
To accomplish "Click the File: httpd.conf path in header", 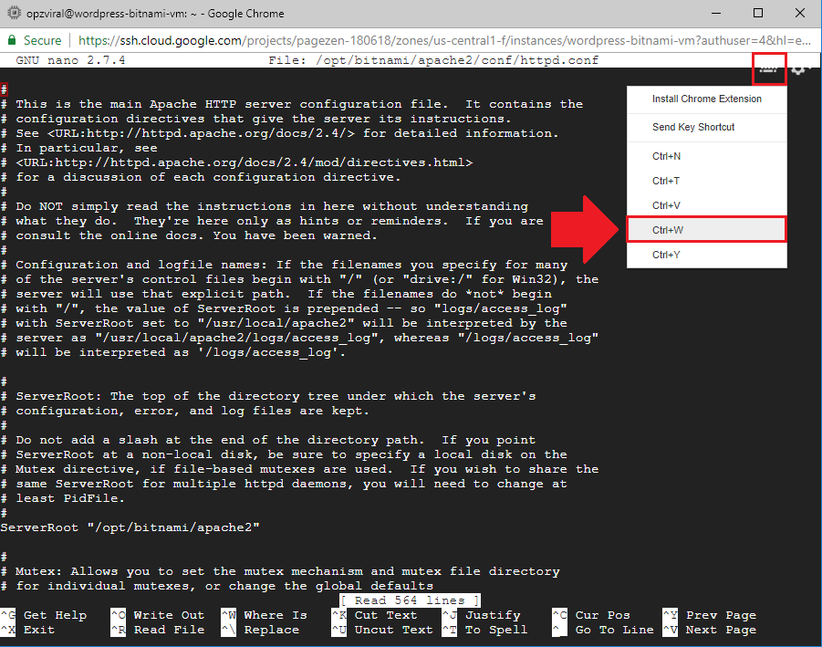I will click(x=433, y=60).
